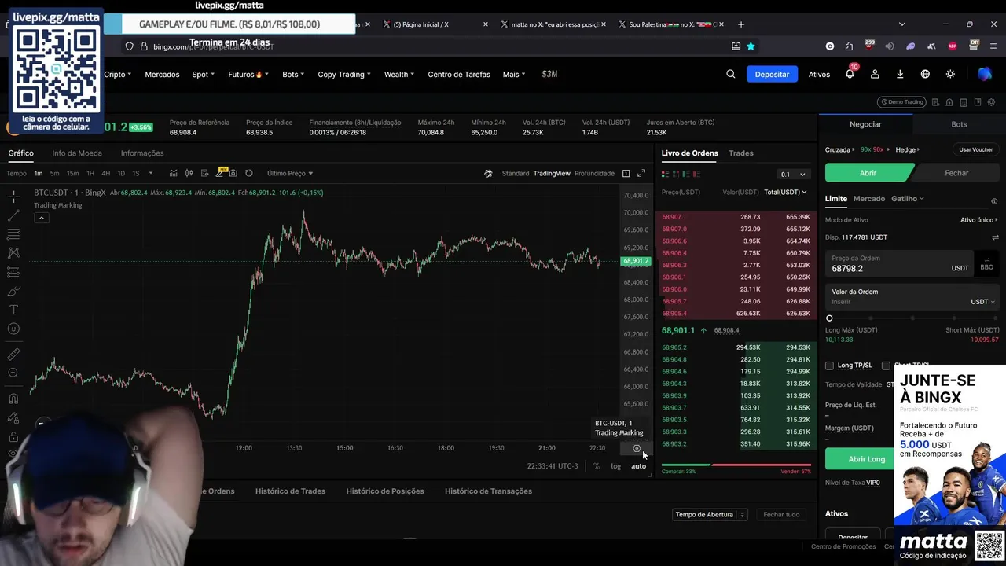This screenshot has width=1006, height=566.
Task: Open Histórico de Posições tab
Action: [385, 491]
